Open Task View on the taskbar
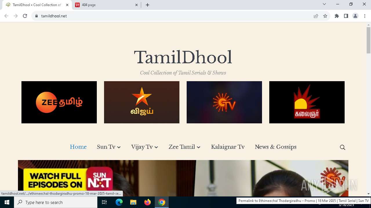The height and width of the screenshot is (208, 371). coord(104,202)
